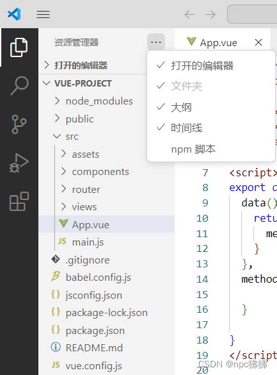The width and height of the screenshot is (277, 375).
Task: Click the 资源管理器 panel title
Action: pos(76,42)
